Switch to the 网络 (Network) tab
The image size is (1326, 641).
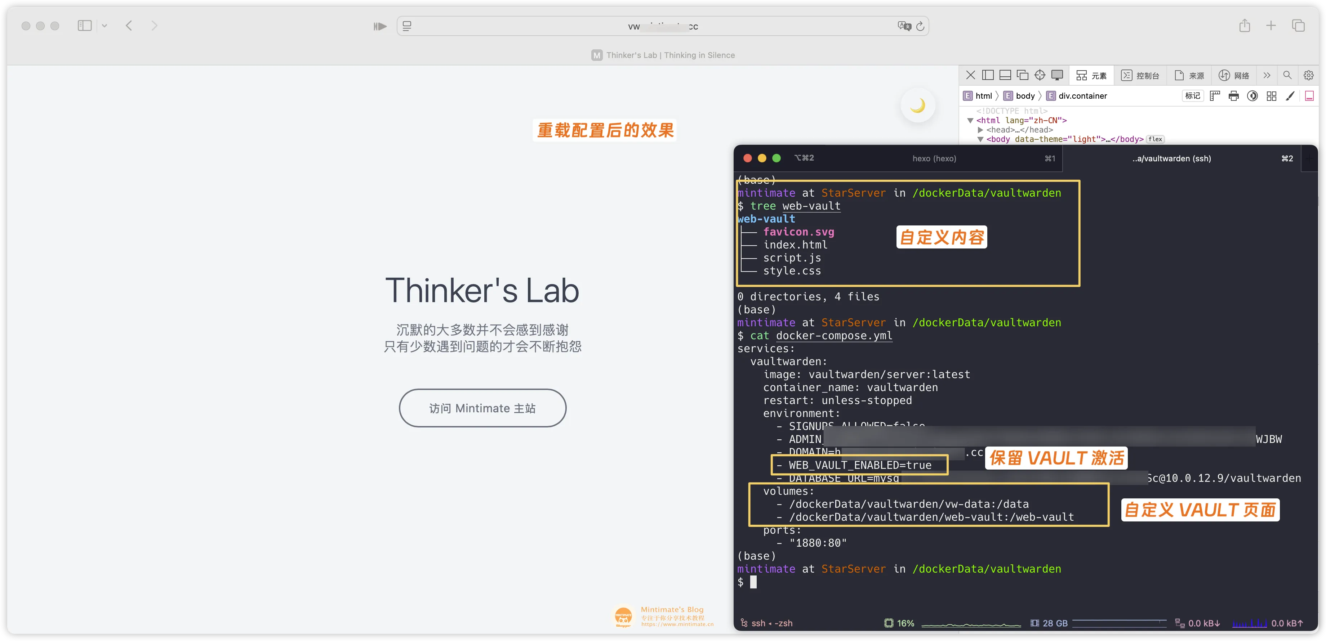pos(1234,76)
